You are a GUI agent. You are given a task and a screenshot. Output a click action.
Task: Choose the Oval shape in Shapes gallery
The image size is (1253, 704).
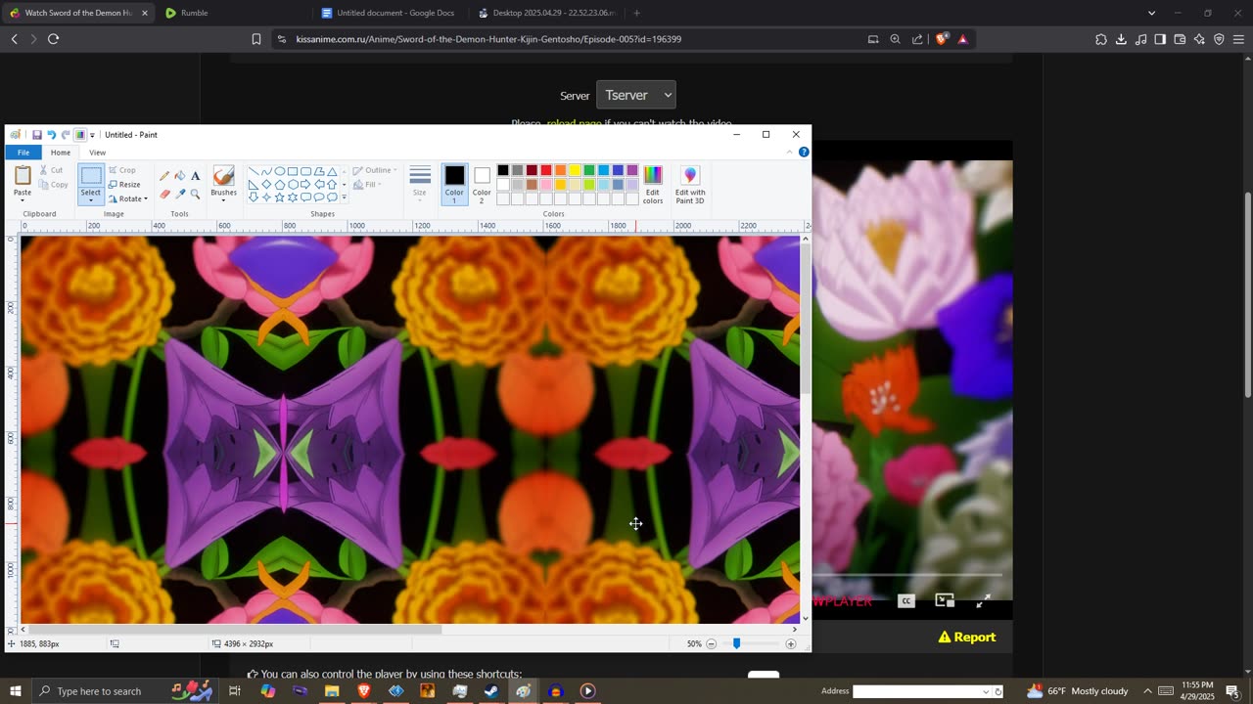[280, 171]
